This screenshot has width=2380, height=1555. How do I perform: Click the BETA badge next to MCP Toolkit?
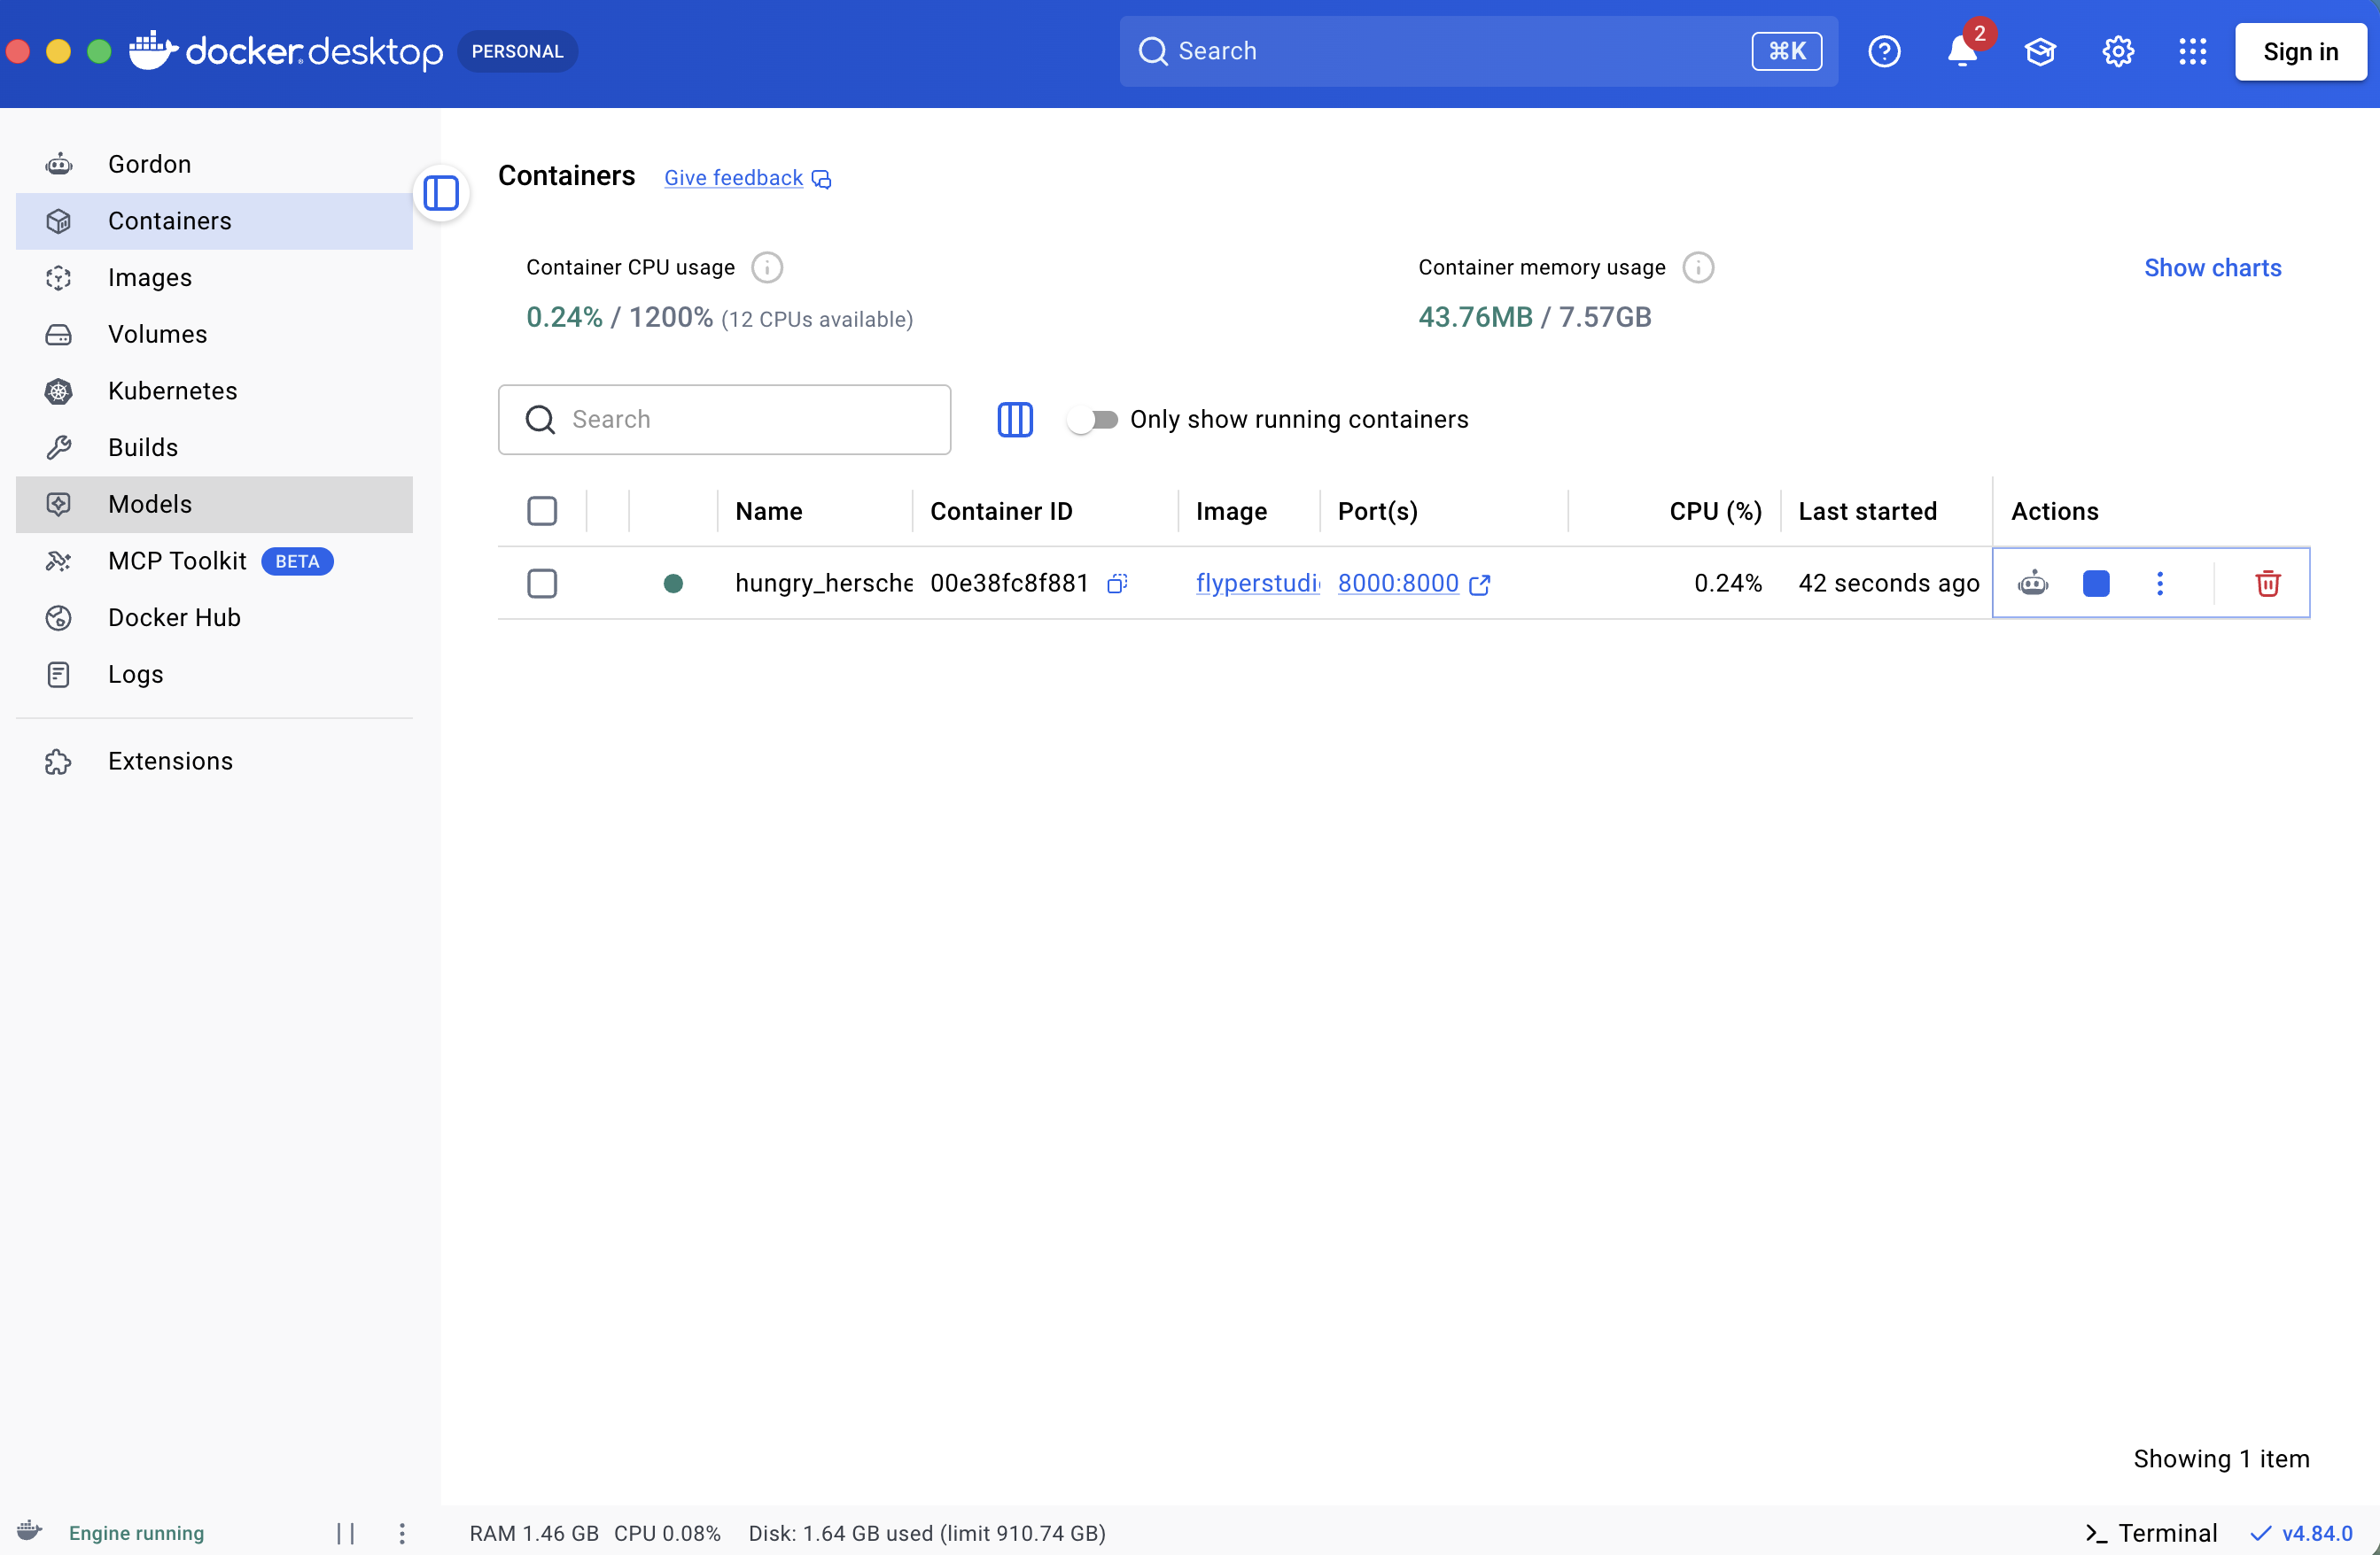297,561
